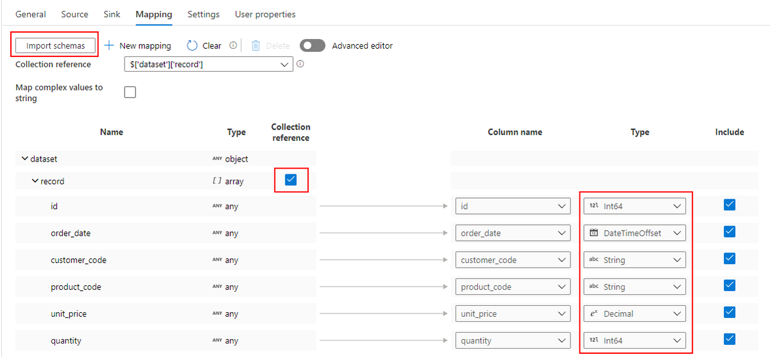This screenshot has height=357, width=770.
Task: Uncheck Include for the quantity row
Action: (x=729, y=339)
